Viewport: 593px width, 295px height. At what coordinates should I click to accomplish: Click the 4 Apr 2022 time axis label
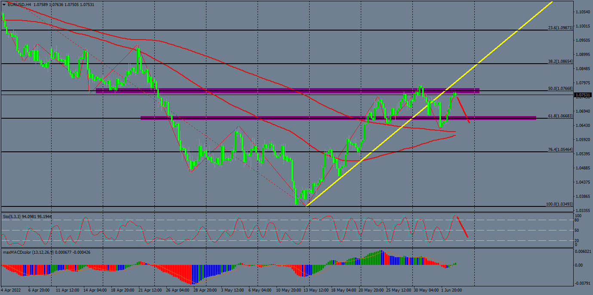point(11,290)
